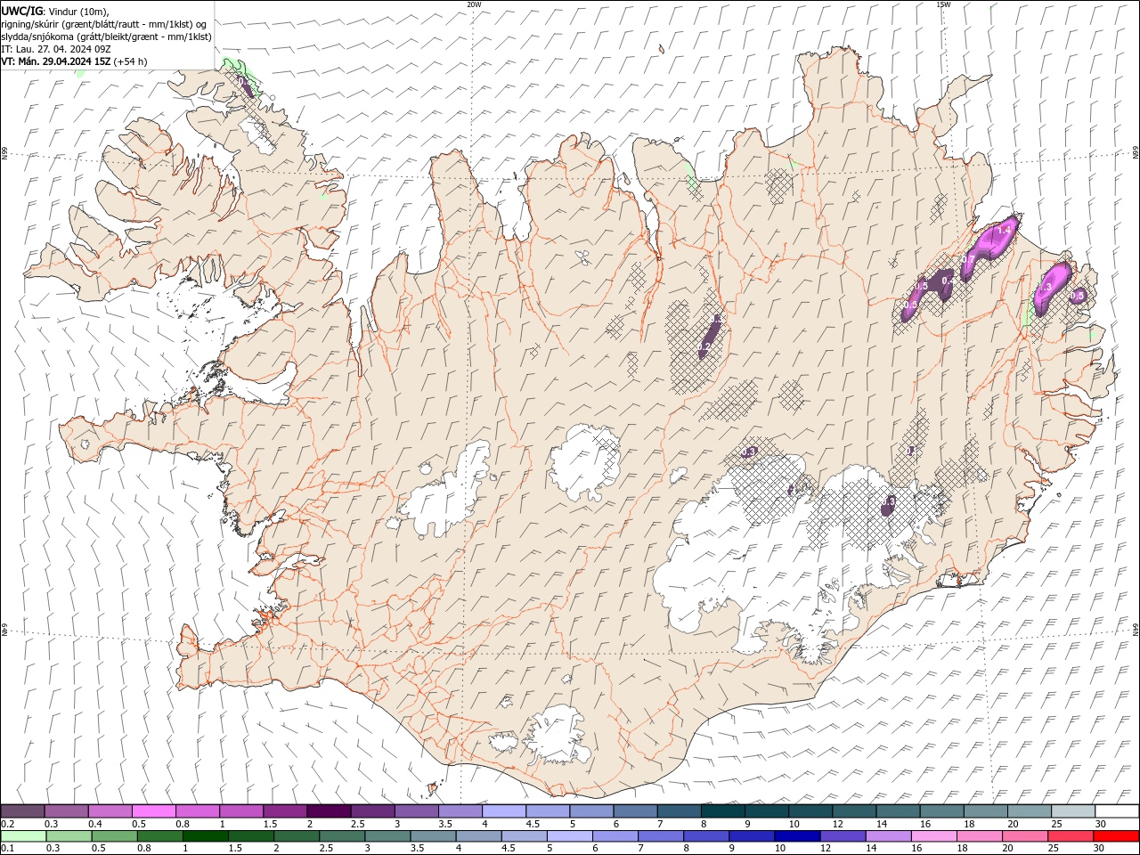Click the 0.3 light green swatch in the lower scale
Screen dimensions: 1140x855
pos(69,836)
